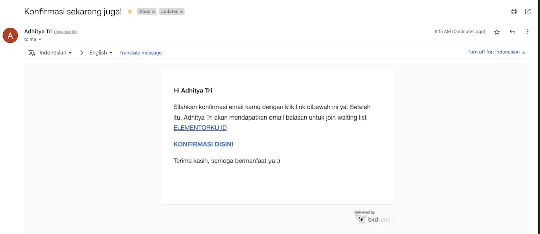Open the Indonesian source language dropdown
The image size is (540, 234).
click(x=56, y=53)
